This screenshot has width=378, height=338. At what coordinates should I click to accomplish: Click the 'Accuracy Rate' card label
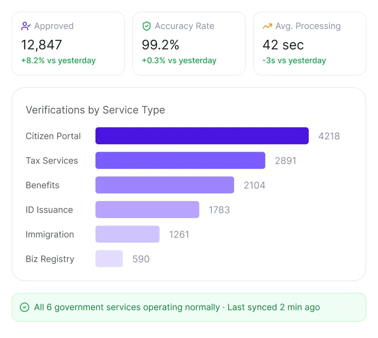(x=185, y=26)
